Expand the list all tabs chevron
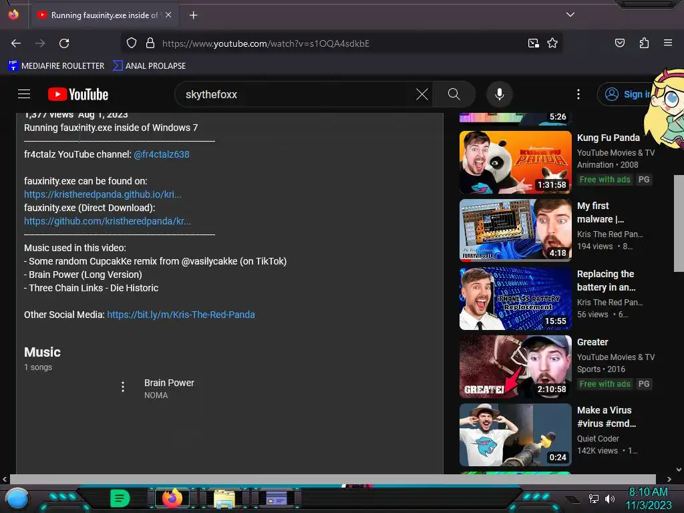This screenshot has height=513, width=684. pos(570,15)
